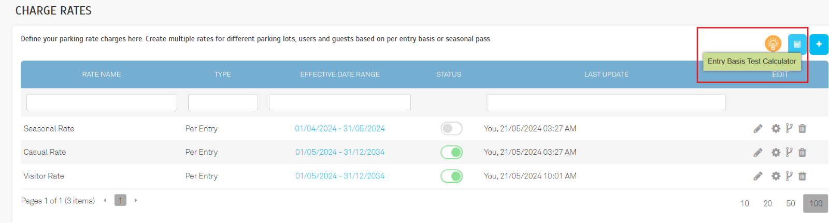Open Visitor Rate date range link
829x224 pixels.
[340, 176]
